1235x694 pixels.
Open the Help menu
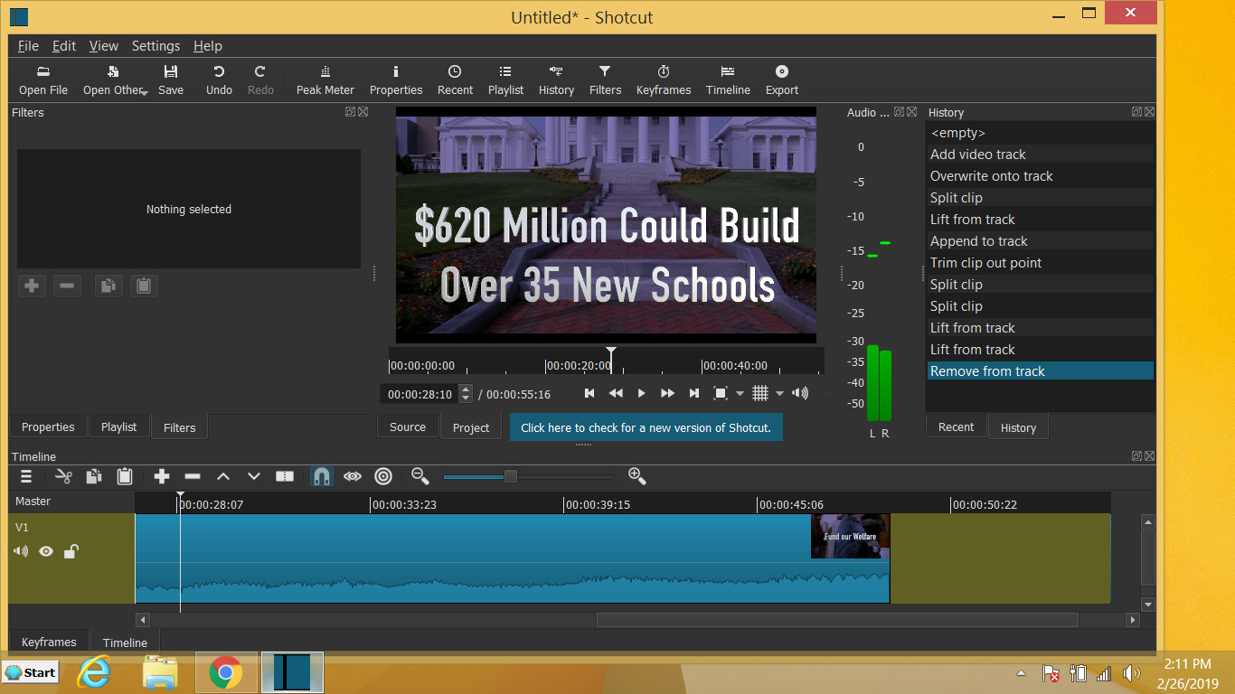pyautogui.click(x=208, y=46)
